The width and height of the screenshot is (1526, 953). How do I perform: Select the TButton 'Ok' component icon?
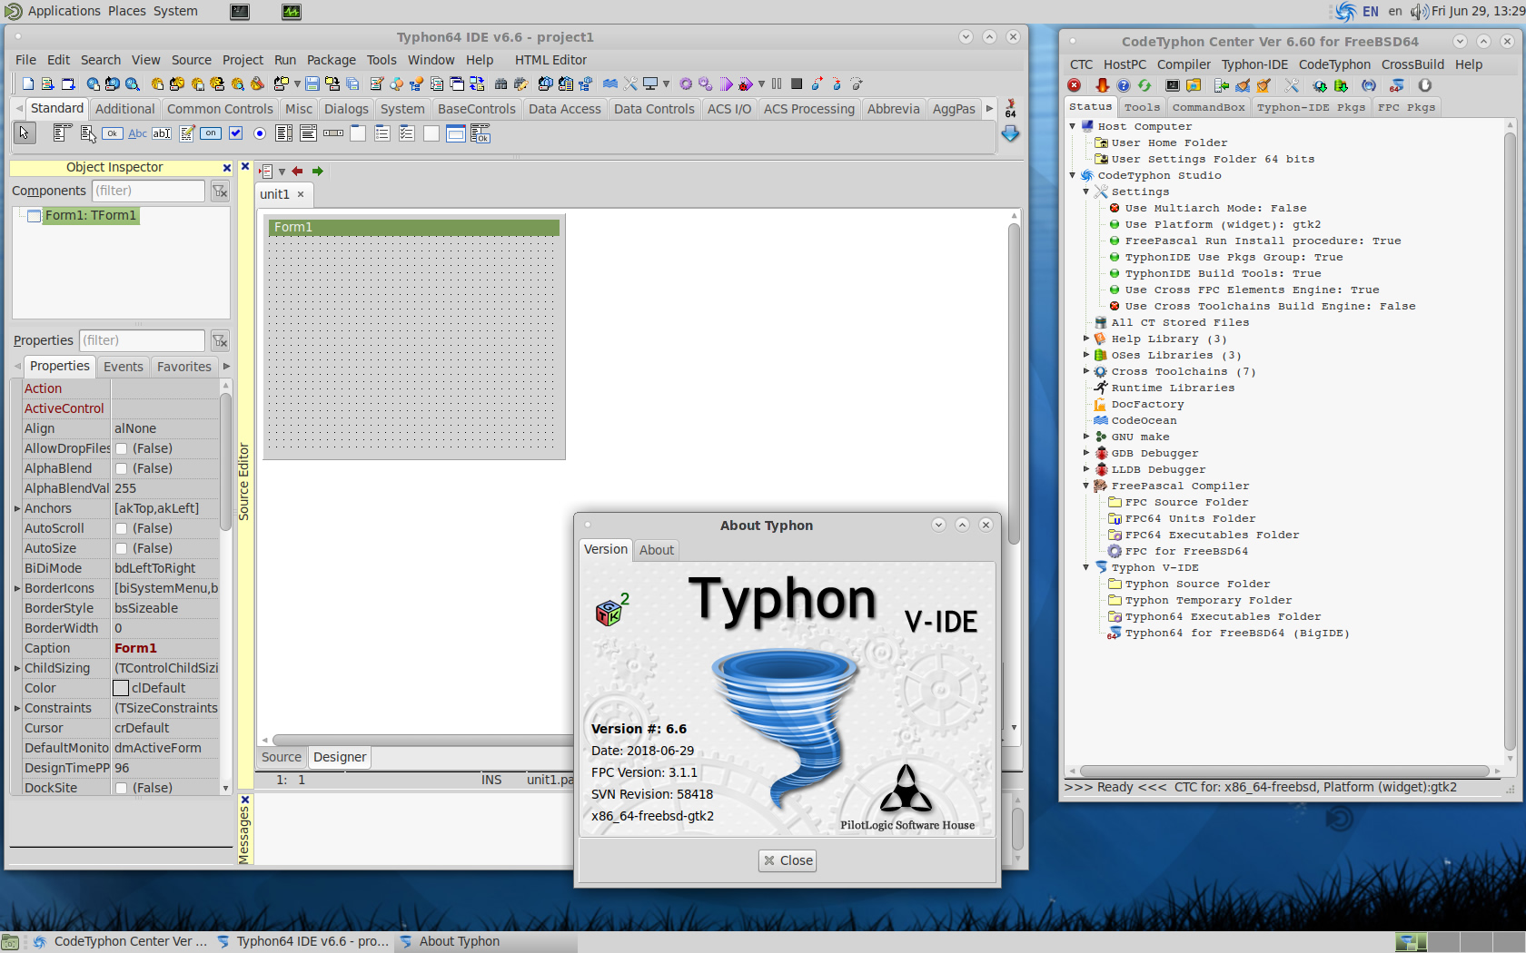coord(112,133)
